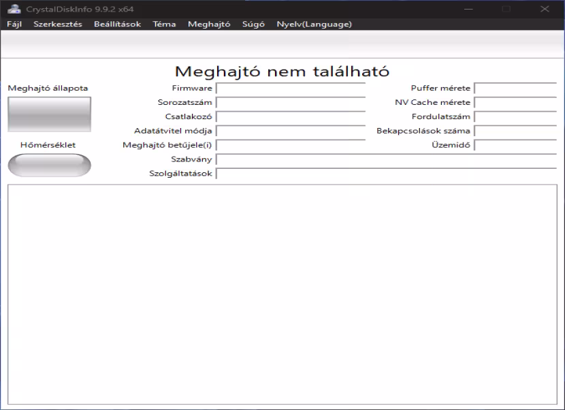Click the 'Hőmérséklet' label

coord(48,145)
